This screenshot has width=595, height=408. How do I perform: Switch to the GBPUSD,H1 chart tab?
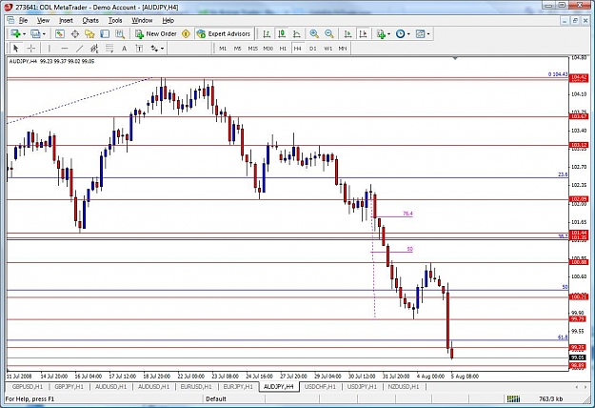[x=28, y=387]
